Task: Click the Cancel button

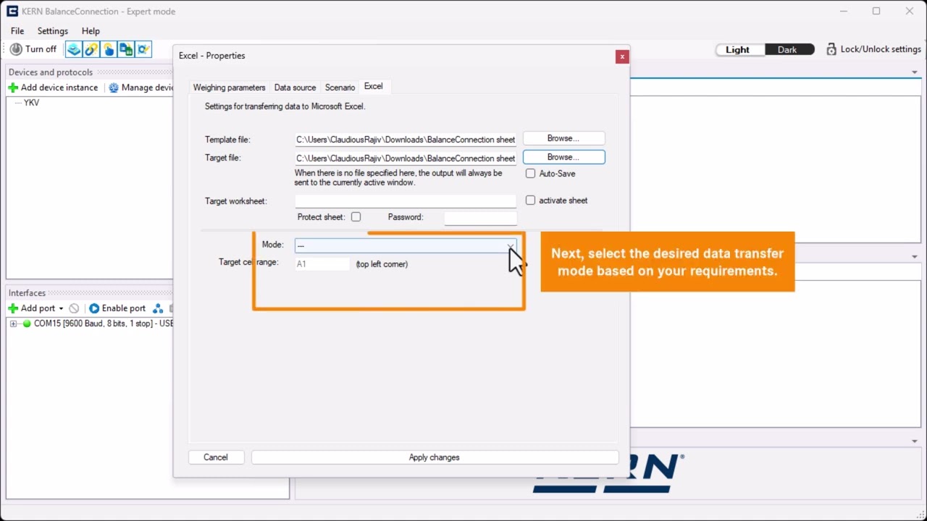Action: point(216,457)
